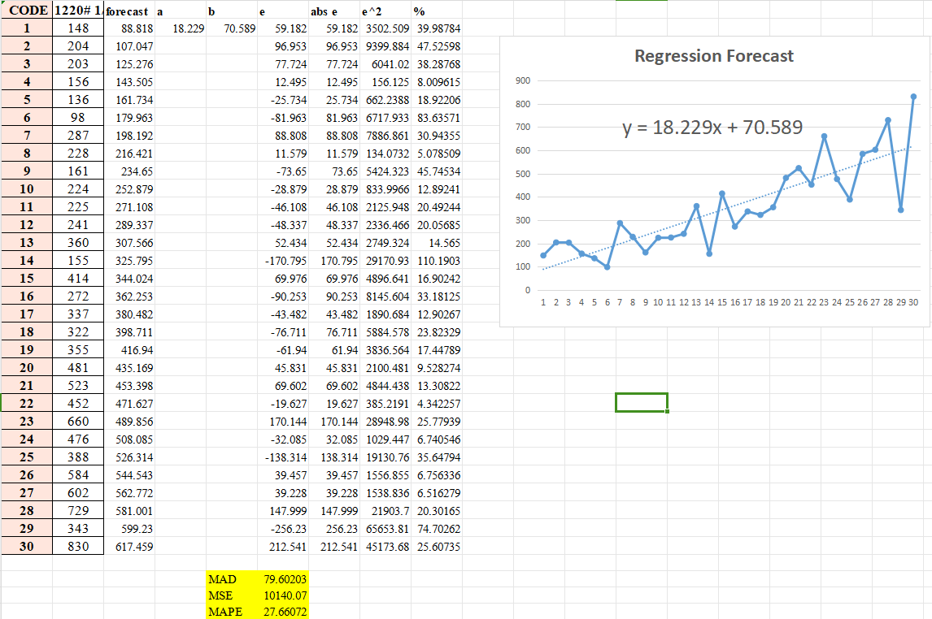Viewport: 932px width, 619px height.
Task: Select the slope value 18.229 cell
Action: 188,28
